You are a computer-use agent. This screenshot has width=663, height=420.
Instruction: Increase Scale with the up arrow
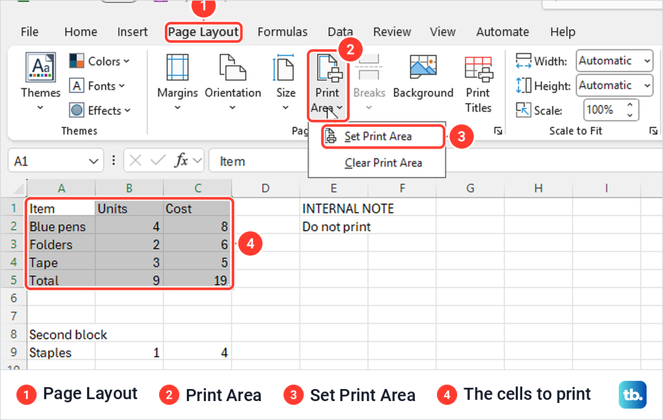[630, 104]
